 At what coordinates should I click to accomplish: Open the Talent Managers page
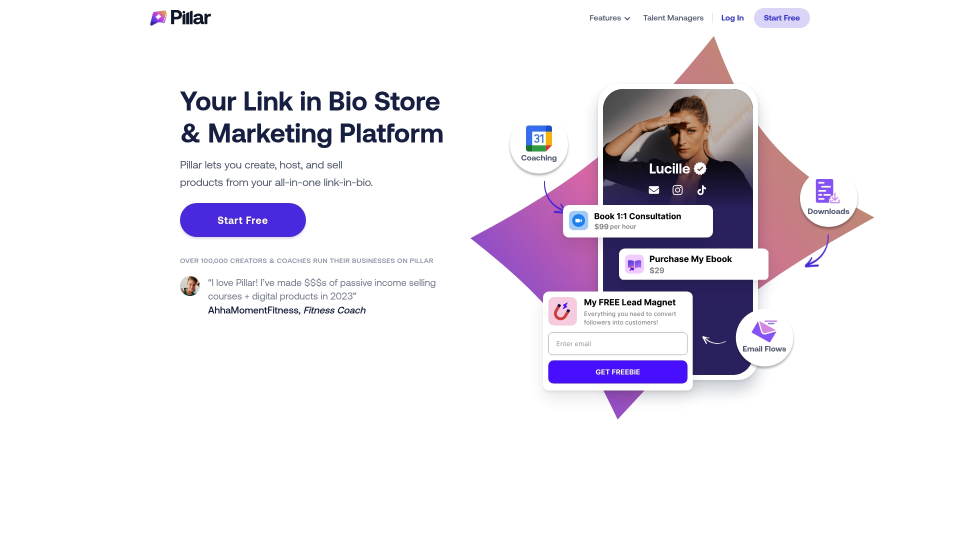click(673, 18)
